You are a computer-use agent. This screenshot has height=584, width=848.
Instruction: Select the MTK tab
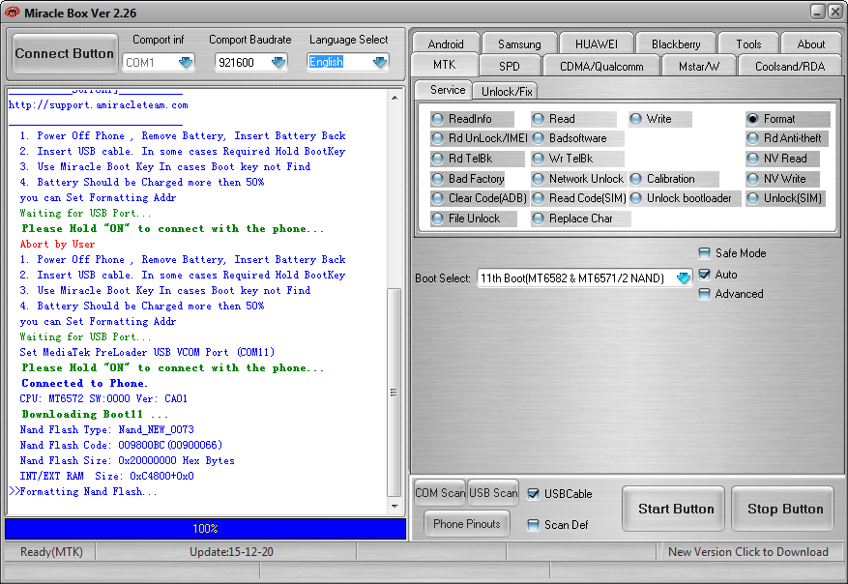pyautogui.click(x=444, y=65)
